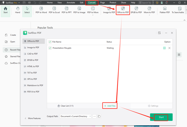
Task: Choose PDF to Image conversion
Action: pyautogui.click(x=79, y=10)
